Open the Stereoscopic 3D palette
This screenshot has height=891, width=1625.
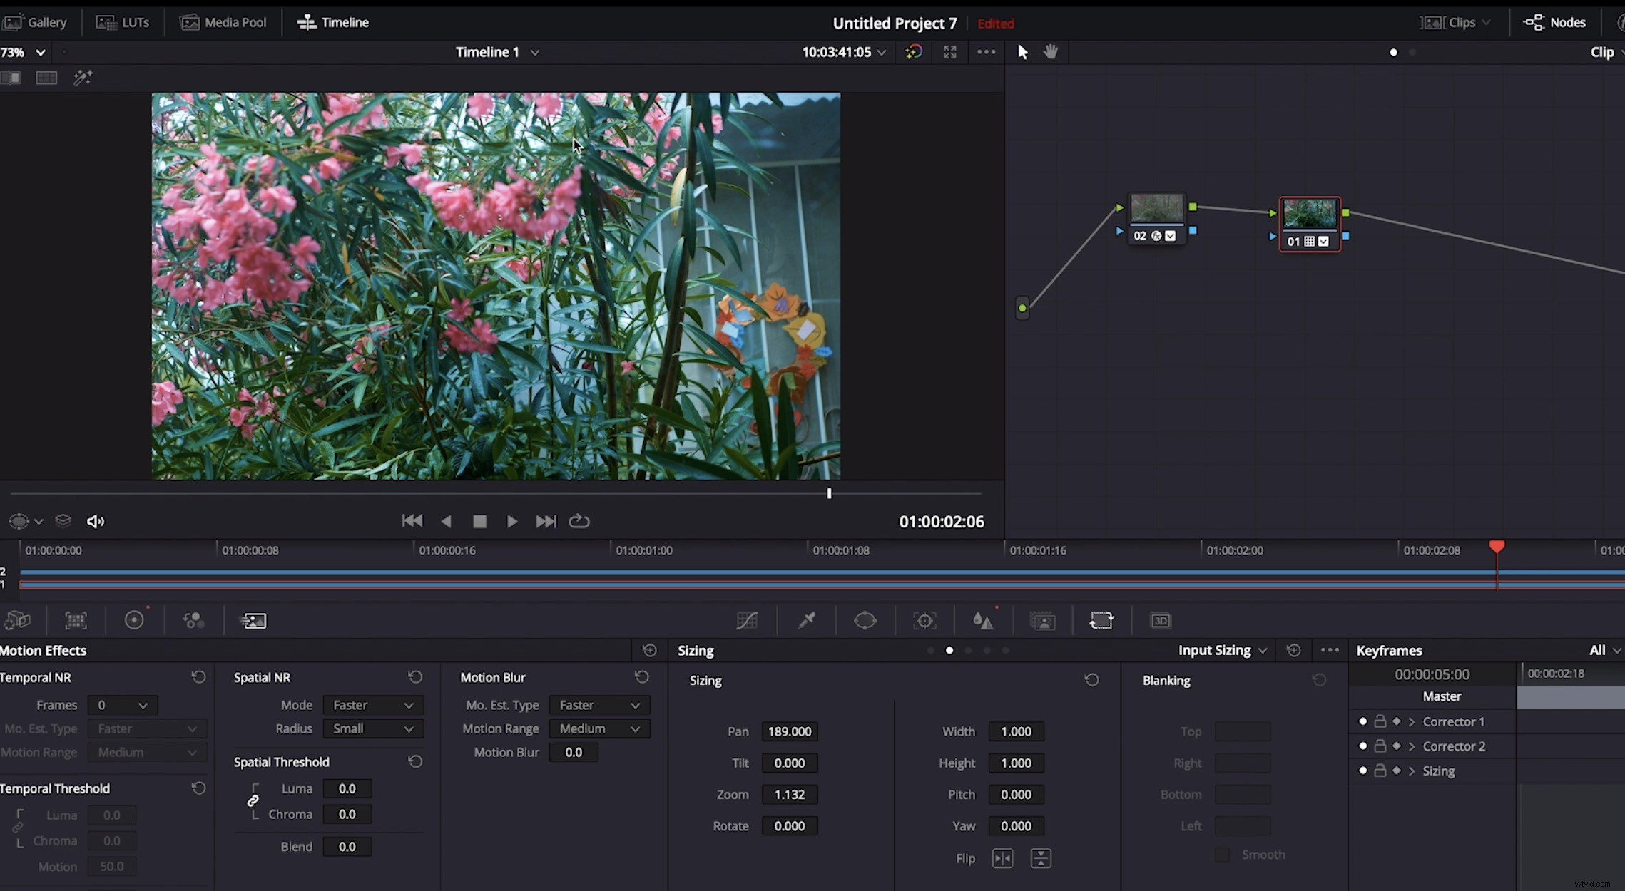(x=1161, y=620)
